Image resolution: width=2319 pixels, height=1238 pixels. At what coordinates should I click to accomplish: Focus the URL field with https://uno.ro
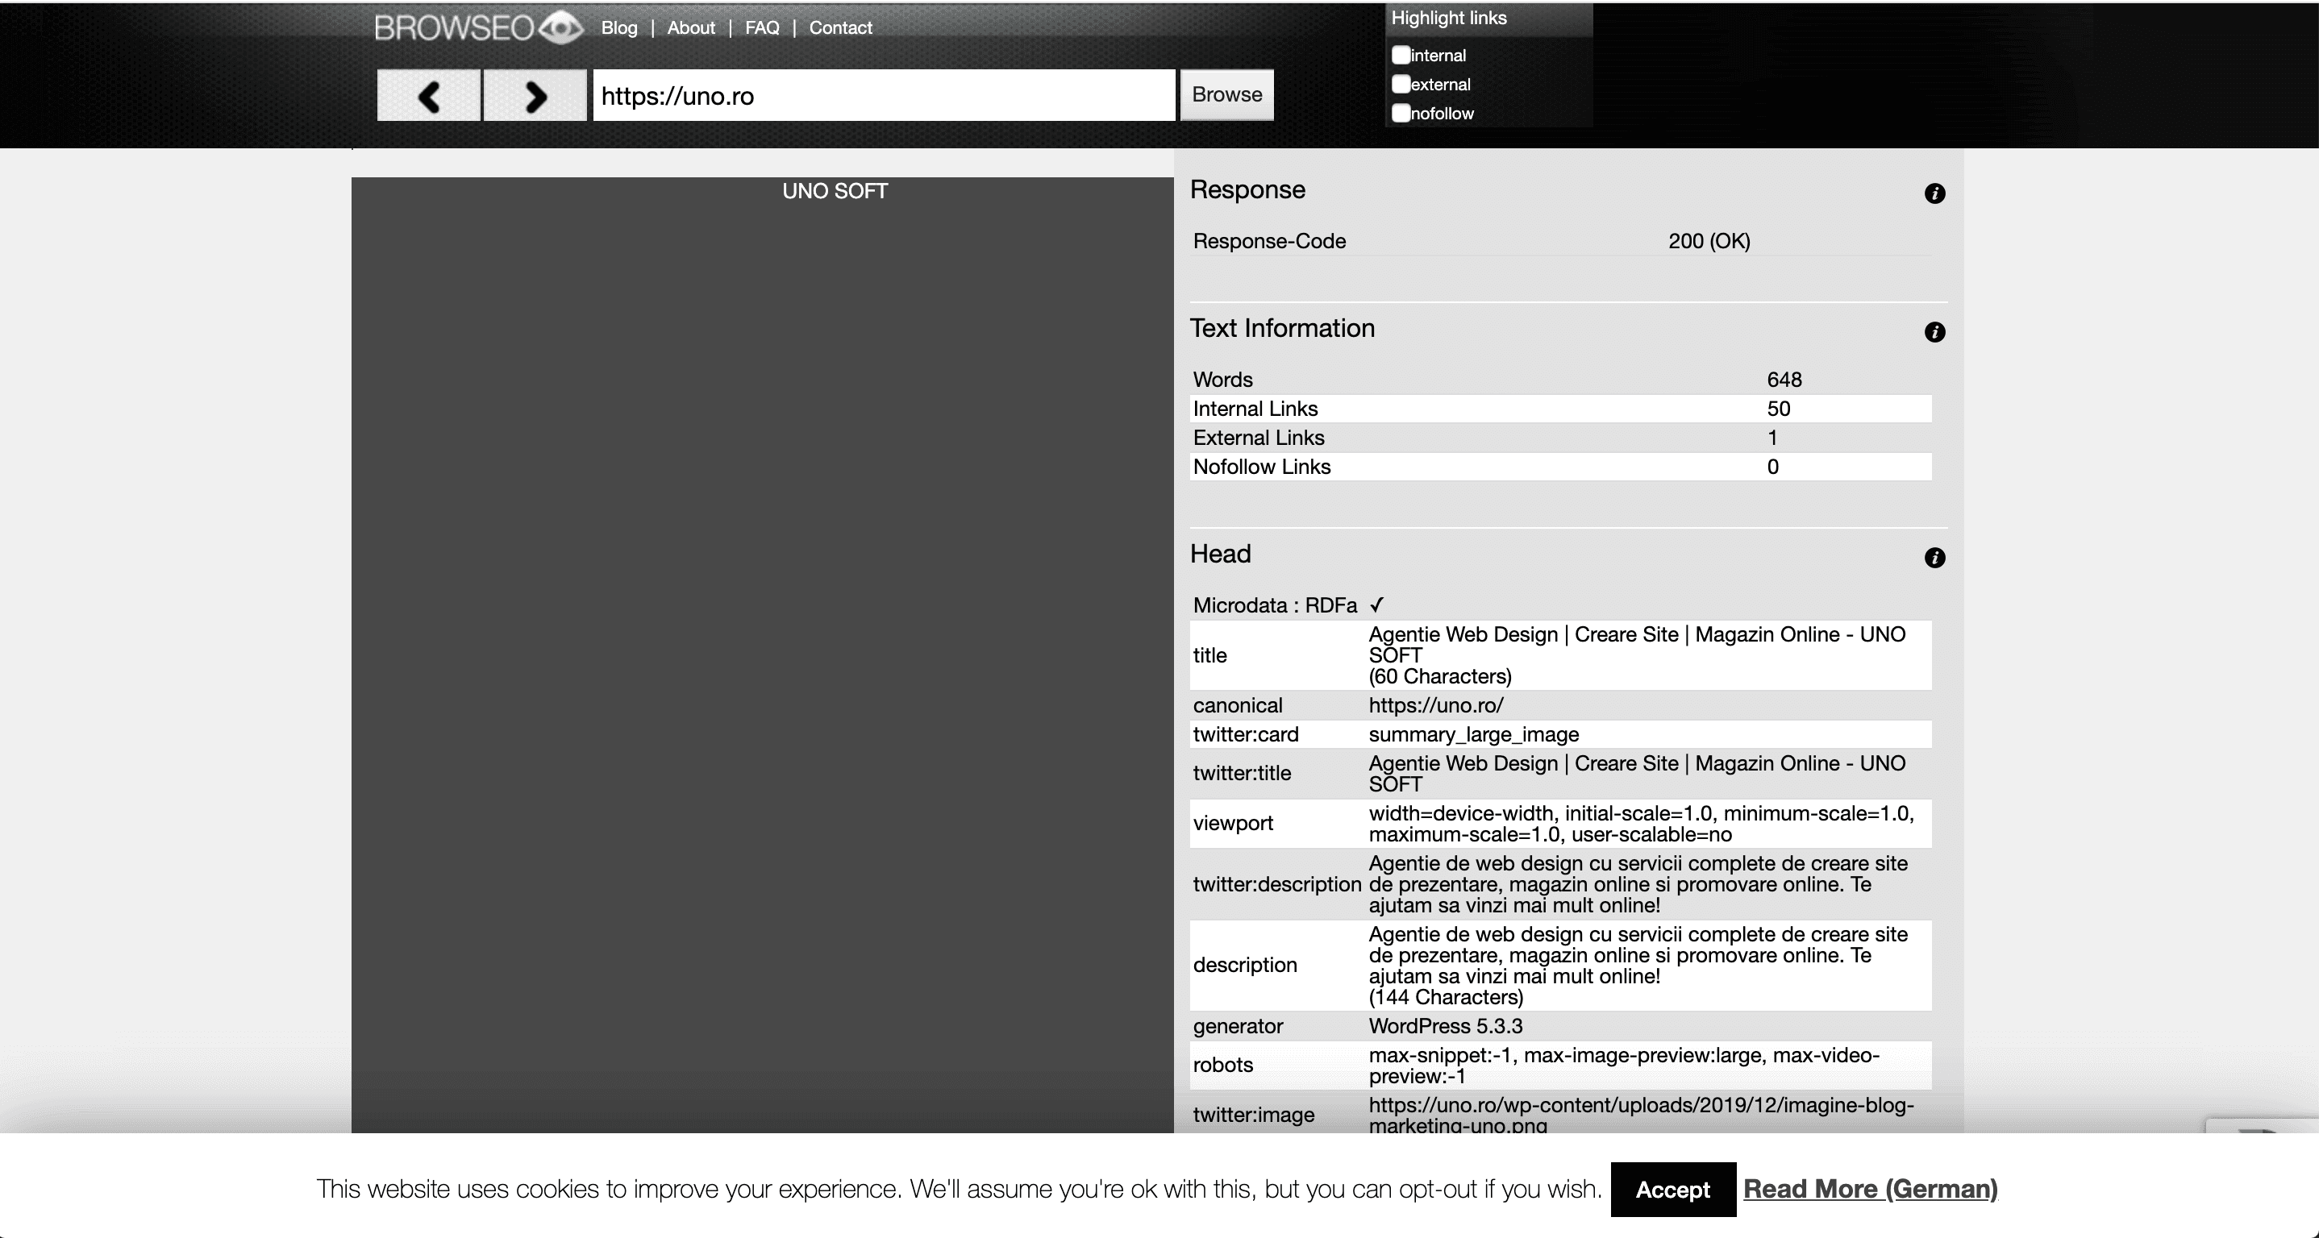882,95
